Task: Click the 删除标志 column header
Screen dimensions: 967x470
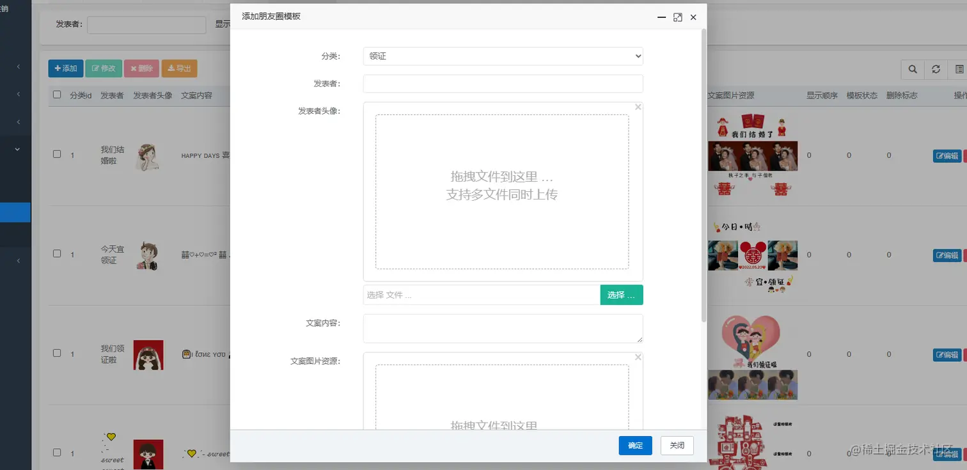Action: pyautogui.click(x=902, y=95)
